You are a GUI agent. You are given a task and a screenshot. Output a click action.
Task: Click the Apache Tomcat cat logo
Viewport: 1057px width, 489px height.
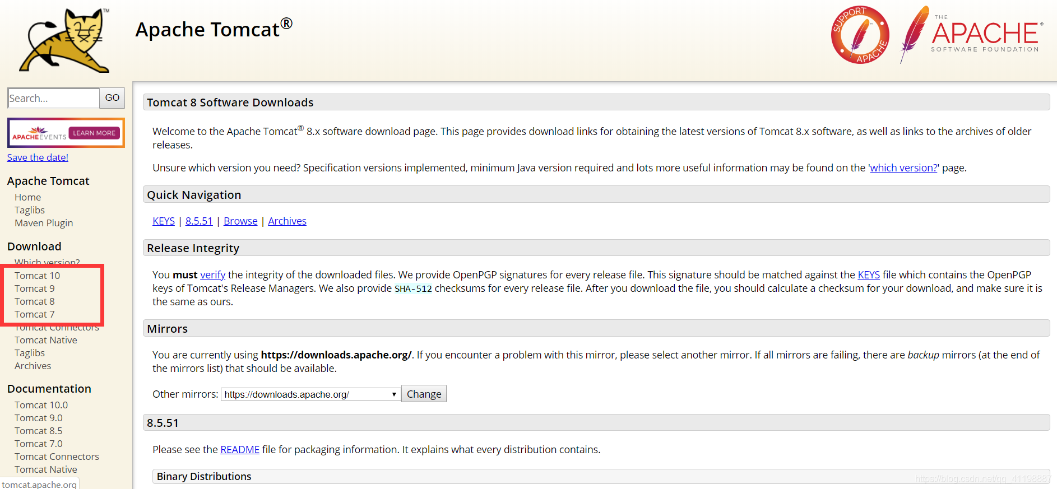point(64,40)
